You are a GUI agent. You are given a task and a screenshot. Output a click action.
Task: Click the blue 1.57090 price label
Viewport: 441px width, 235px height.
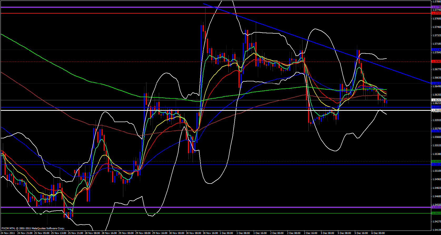tap(436, 49)
